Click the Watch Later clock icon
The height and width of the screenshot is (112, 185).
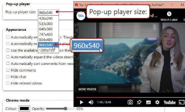[x=169, y=14]
